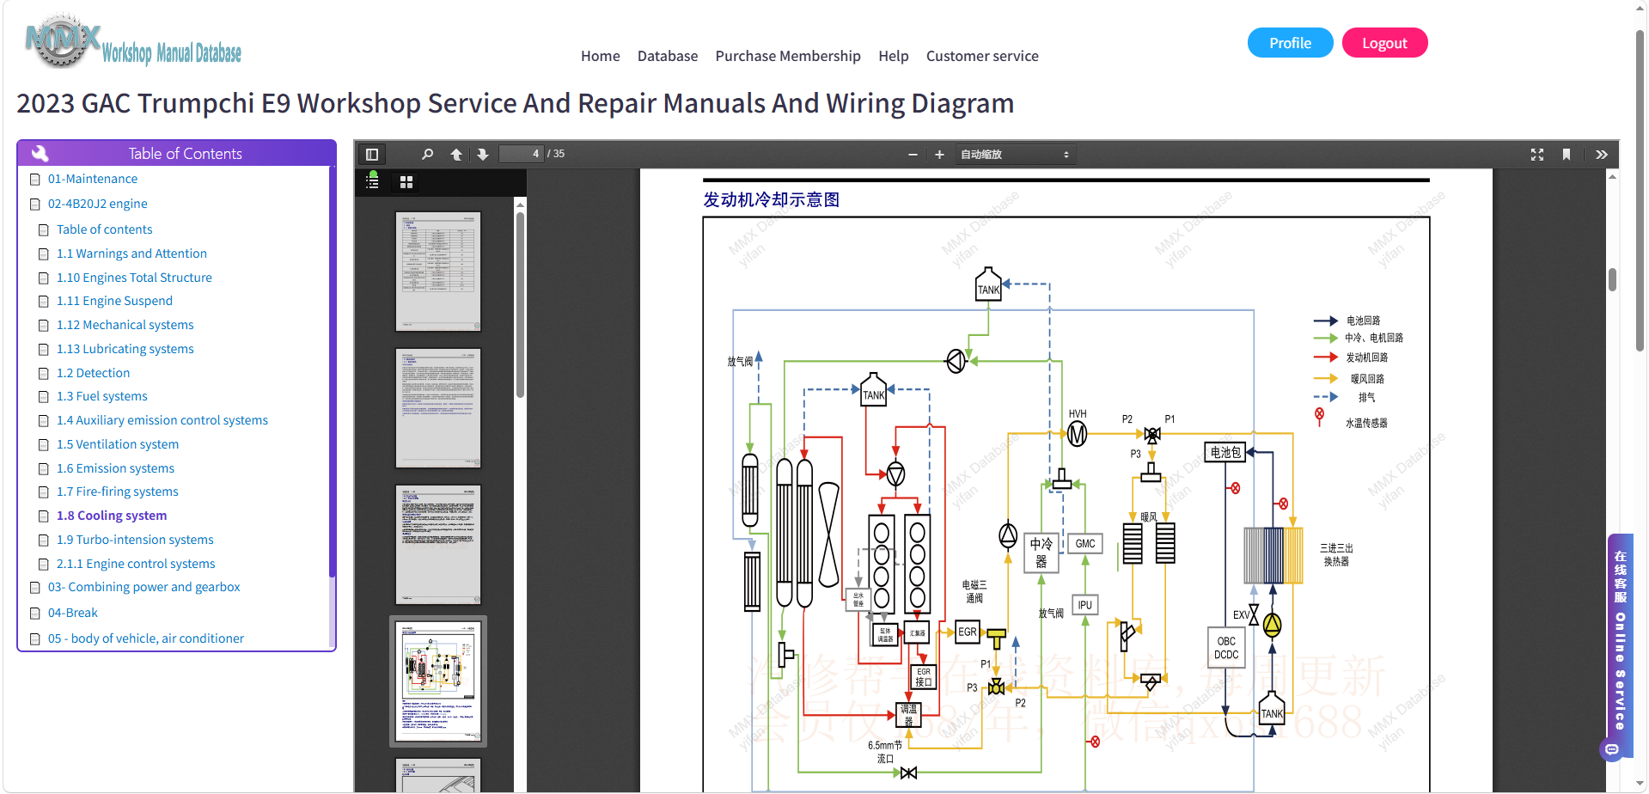Click the MMX Workshop Manual Database logo

[133, 41]
